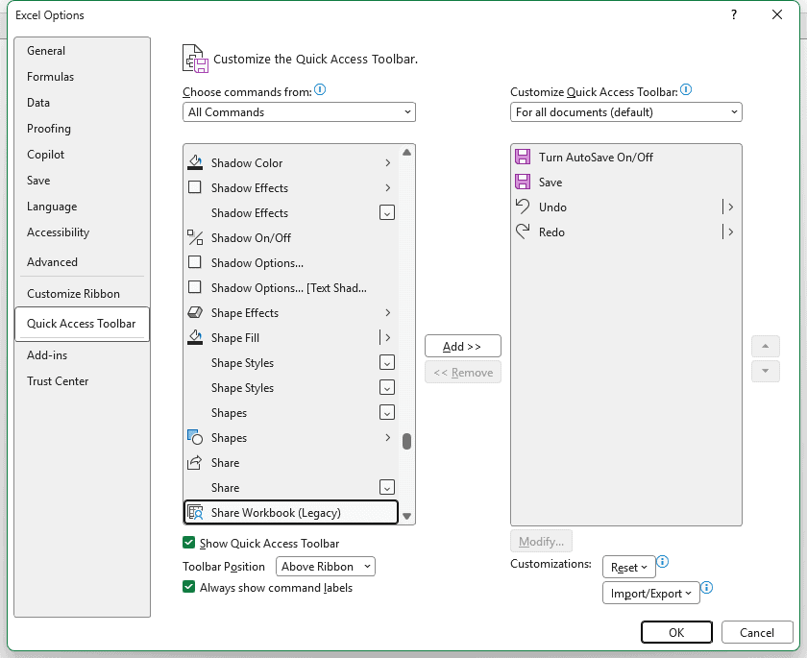Viewport: 807px width, 658px height.
Task: Select the Shadow Effects entry without an icon
Action: 291,212
